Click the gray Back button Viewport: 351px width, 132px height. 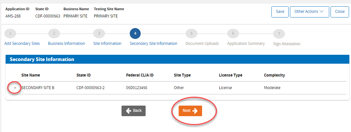point(133,111)
